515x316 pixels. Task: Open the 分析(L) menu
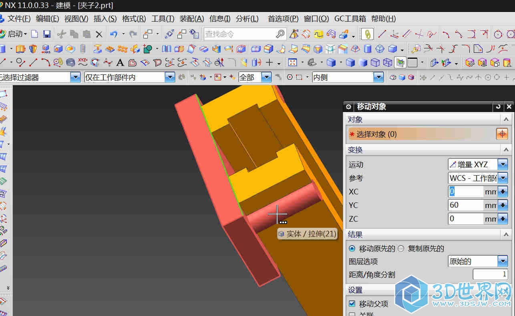(x=247, y=19)
